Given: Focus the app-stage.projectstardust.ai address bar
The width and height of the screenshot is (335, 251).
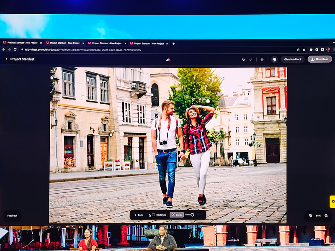Looking at the screenshot, I should coord(158,50).
